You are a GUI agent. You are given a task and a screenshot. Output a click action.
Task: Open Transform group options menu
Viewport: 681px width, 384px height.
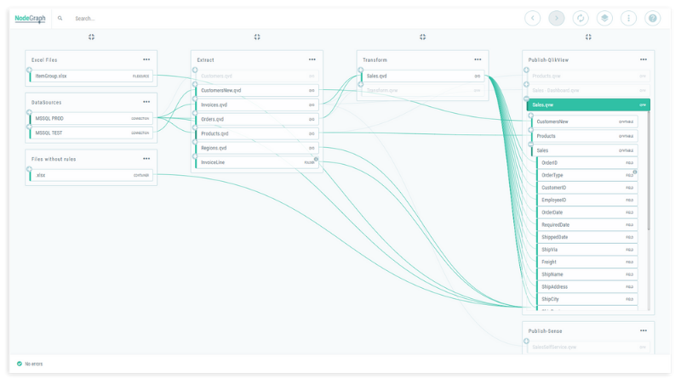tap(478, 59)
